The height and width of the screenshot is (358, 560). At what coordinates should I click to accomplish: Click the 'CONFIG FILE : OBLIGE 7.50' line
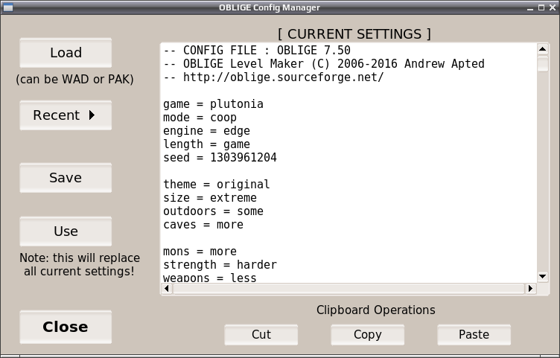click(257, 51)
